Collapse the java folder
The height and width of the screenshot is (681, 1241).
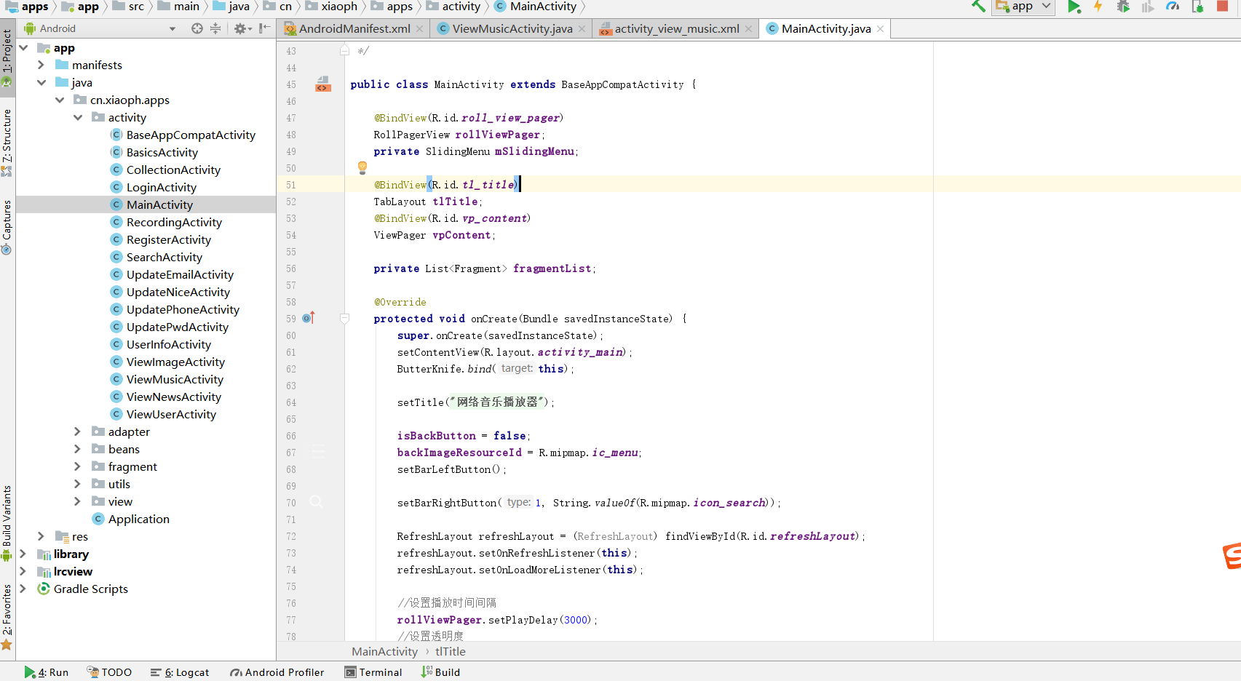coord(41,83)
